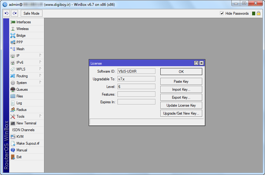Enable Safe Mode
Screen dimensions: 265x175
(32, 13)
